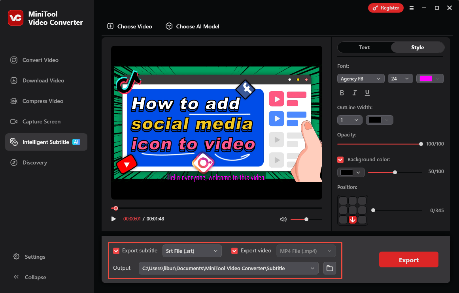Open the magenta font color picker

click(430, 78)
